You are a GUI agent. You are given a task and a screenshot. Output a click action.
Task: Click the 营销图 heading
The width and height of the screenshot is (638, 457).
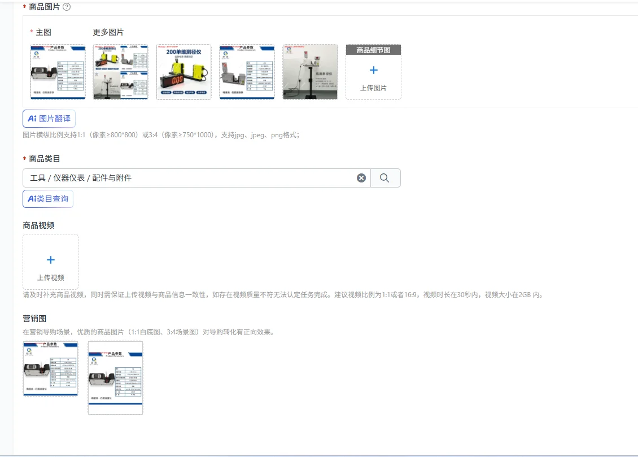(34, 319)
